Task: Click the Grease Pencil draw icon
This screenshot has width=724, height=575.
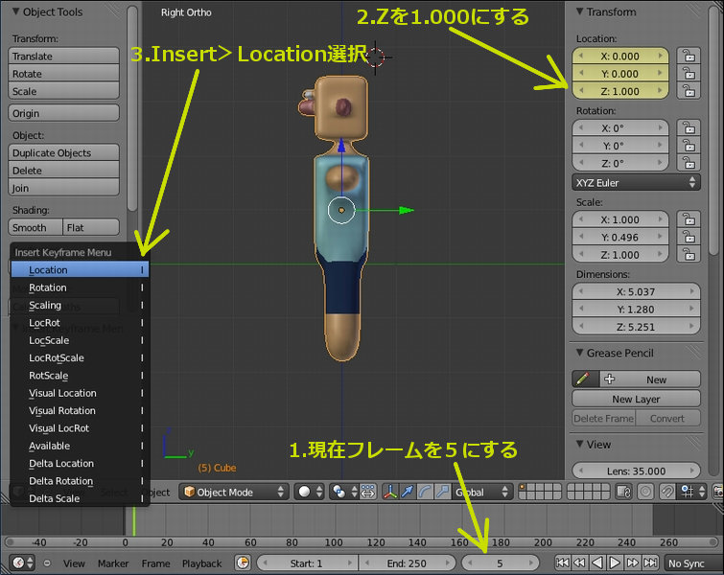Action: point(586,379)
